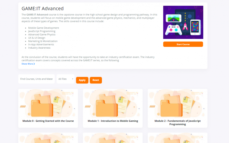The image size is (229, 143).
Task: Open the partially visible bottom-middle module card
Action: tap(113, 138)
